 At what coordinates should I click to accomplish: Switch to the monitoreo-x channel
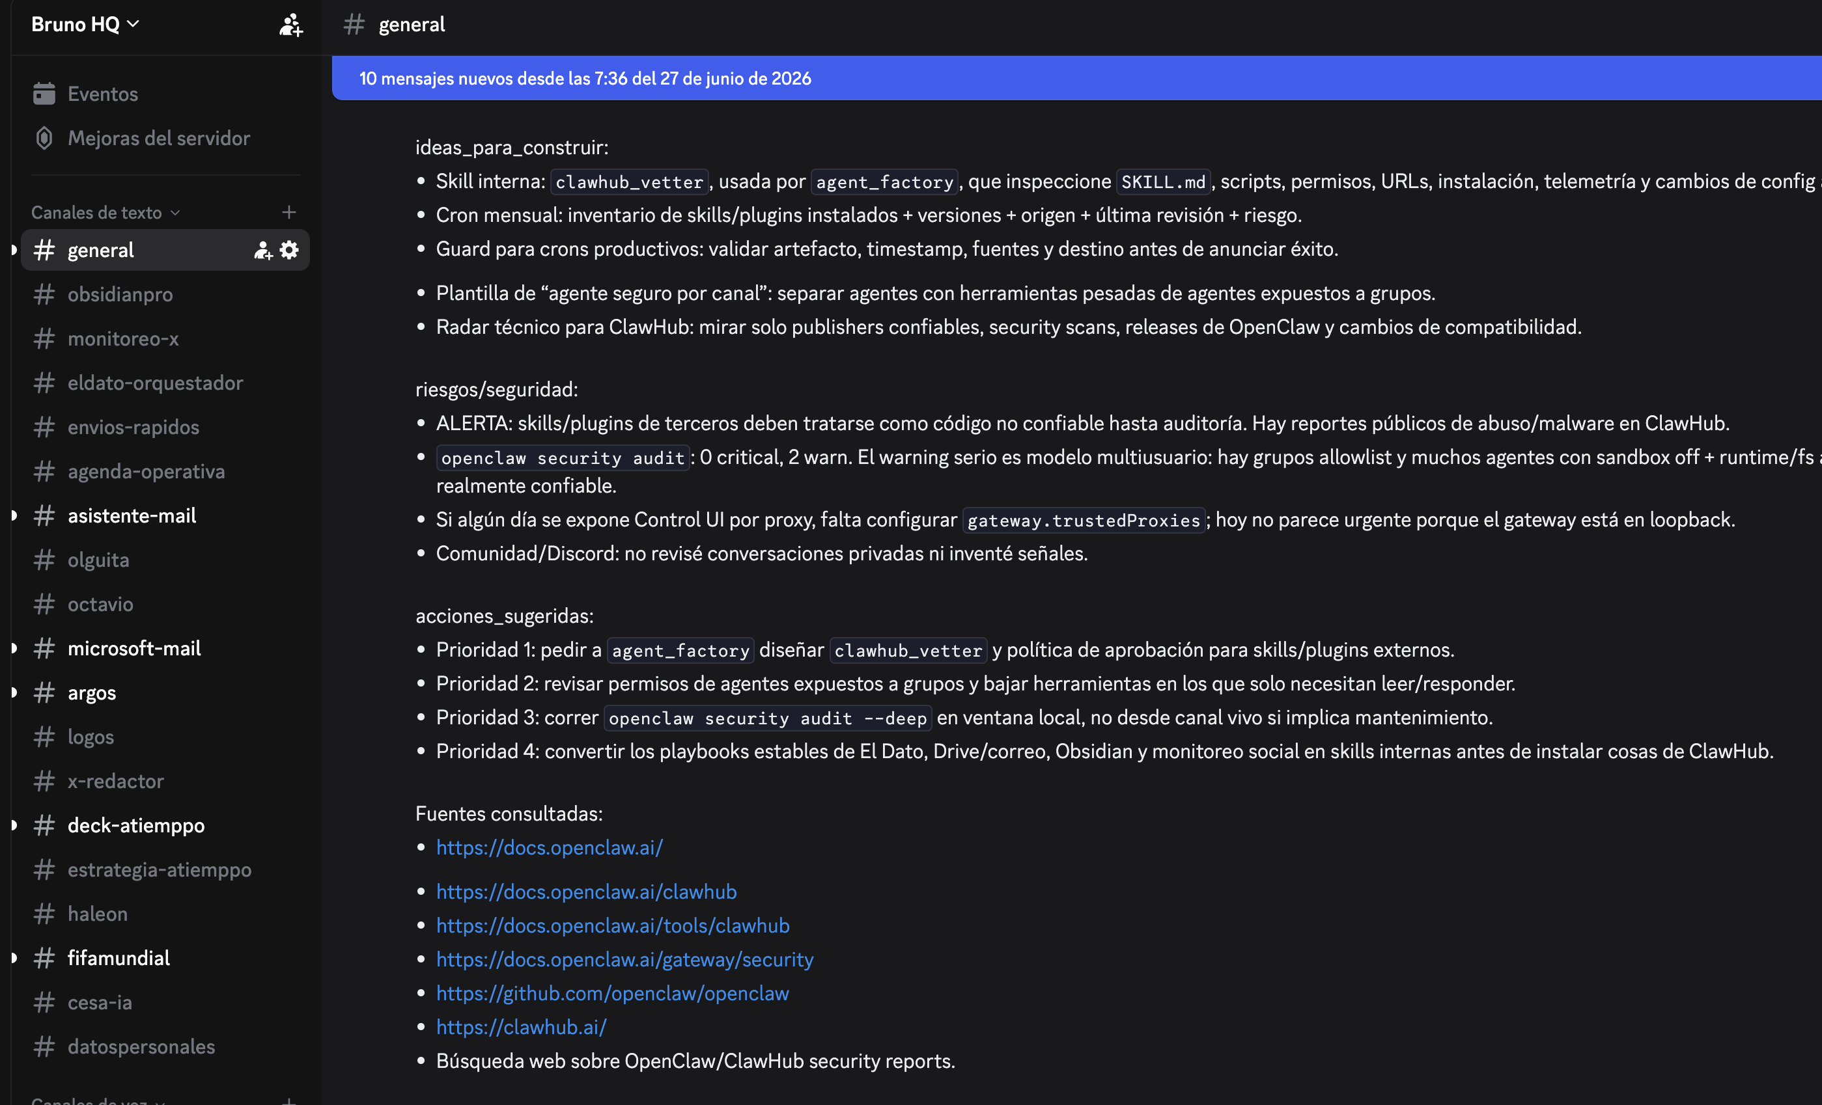[x=165, y=338]
